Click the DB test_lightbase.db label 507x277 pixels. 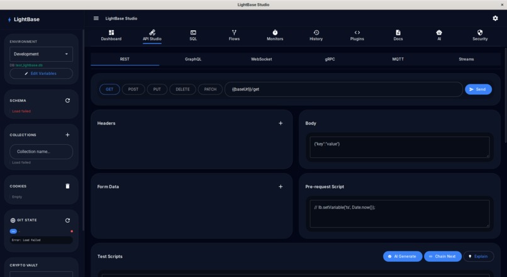tap(26, 65)
